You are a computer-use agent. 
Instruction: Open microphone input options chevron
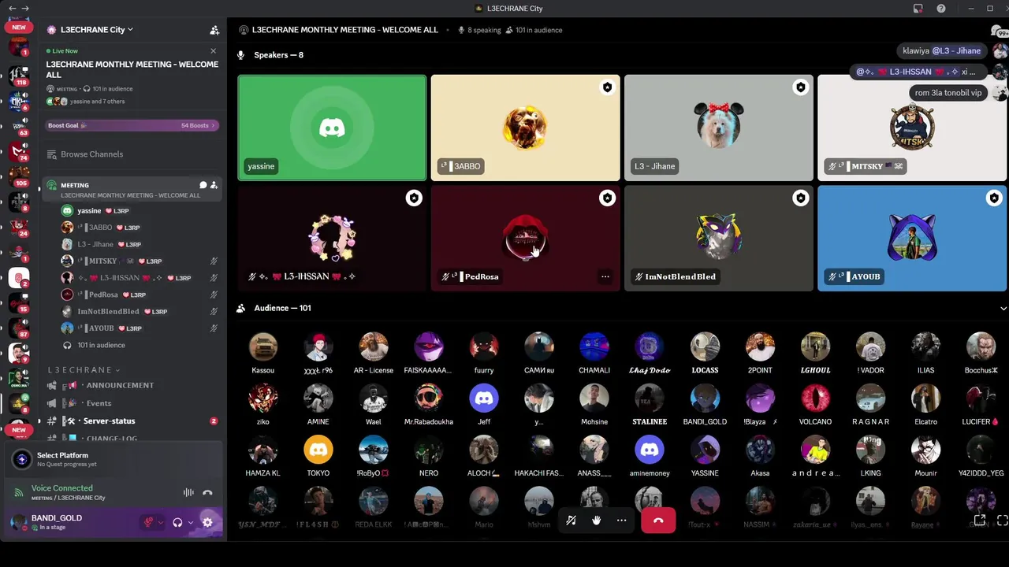click(161, 522)
